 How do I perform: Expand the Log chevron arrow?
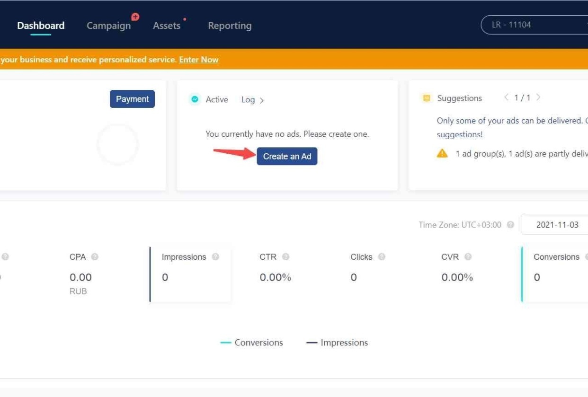click(262, 100)
